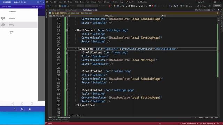Click the 'online.png' text on line 30
The width and height of the screenshot is (223, 125).
pyautogui.click(x=122, y=71)
